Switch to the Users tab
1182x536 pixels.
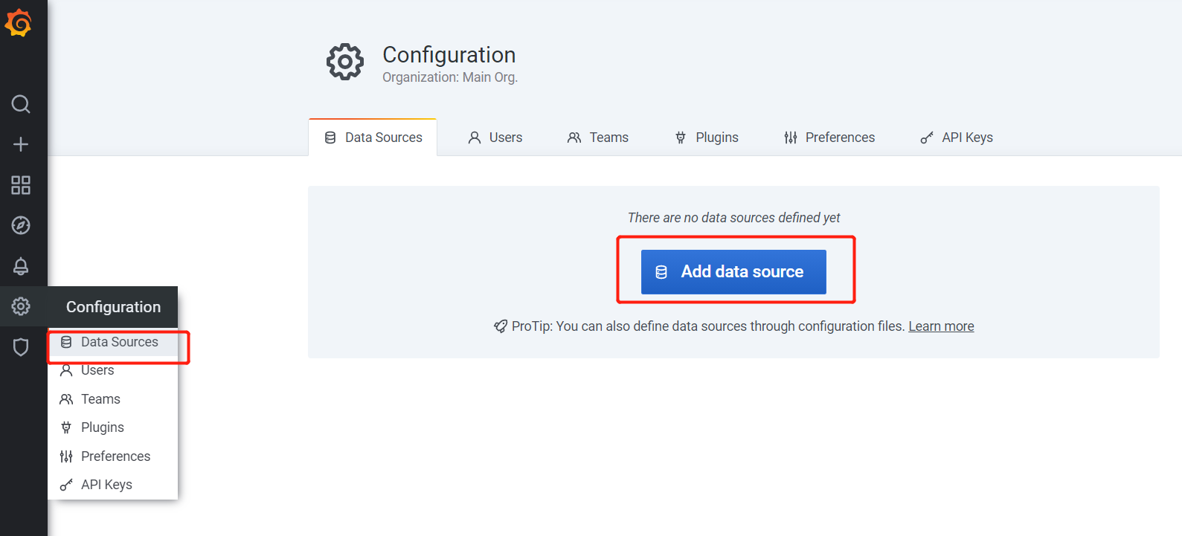point(495,138)
